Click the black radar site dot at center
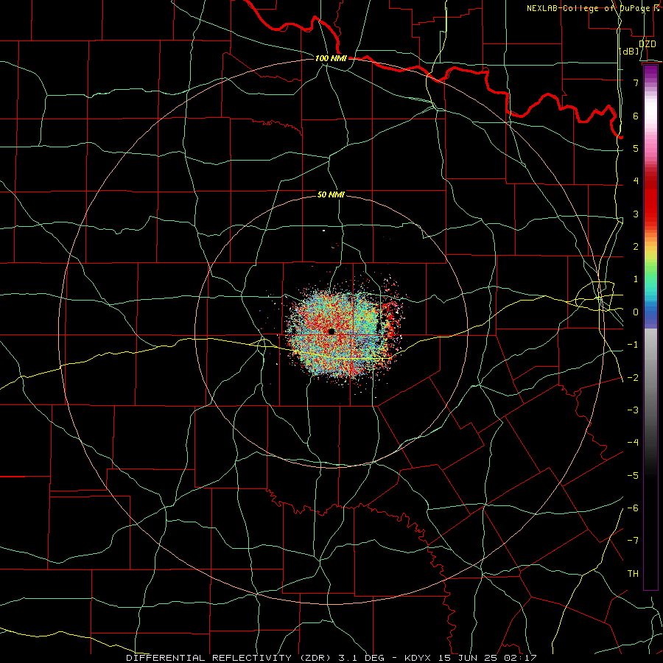The image size is (663, 663). [x=331, y=331]
